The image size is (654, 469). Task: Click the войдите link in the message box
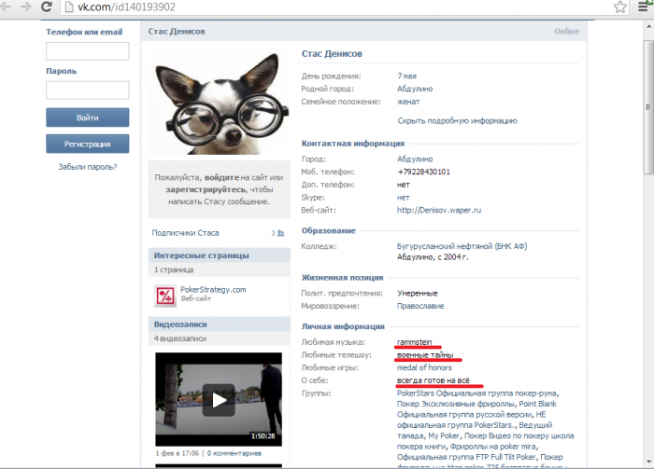tap(222, 177)
